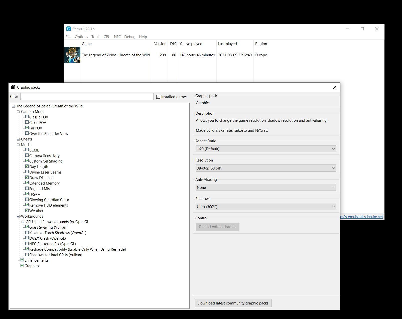Tick the Over the Shoulder View checkbox
Image resolution: width=402 pixels, height=319 pixels.
coord(27,133)
